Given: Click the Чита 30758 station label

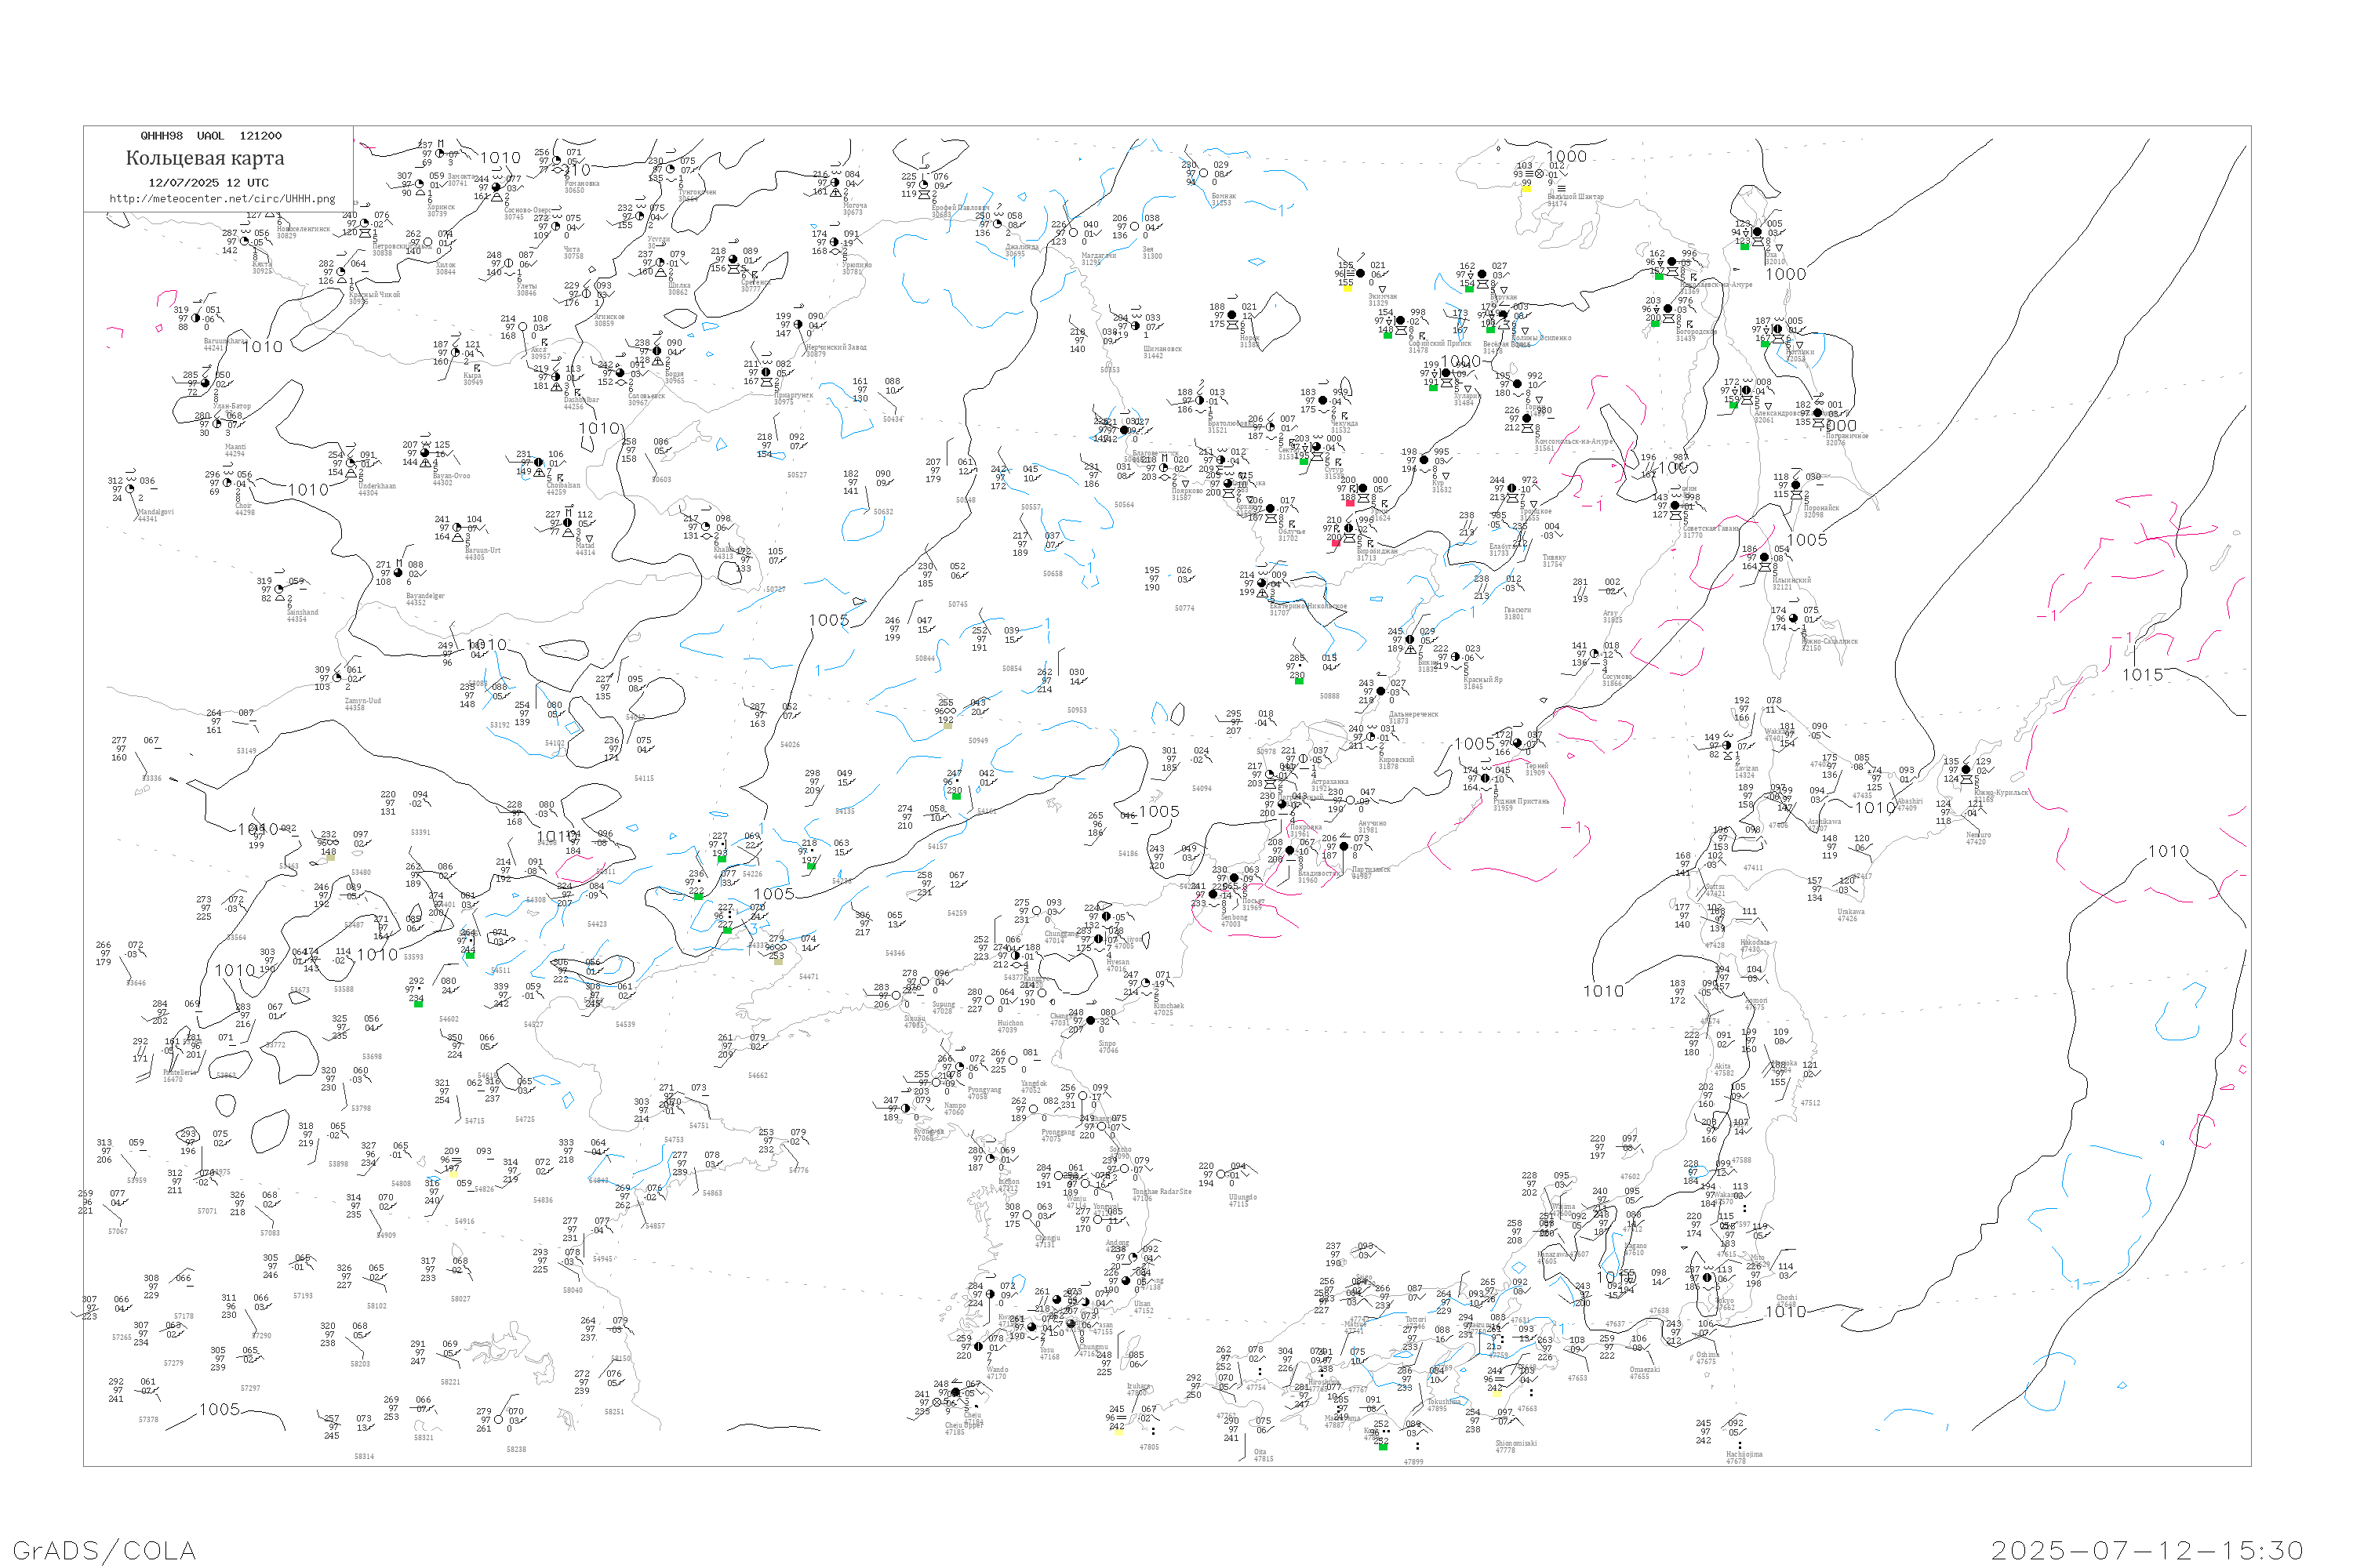Looking at the screenshot, I should [x=573, y=253].
